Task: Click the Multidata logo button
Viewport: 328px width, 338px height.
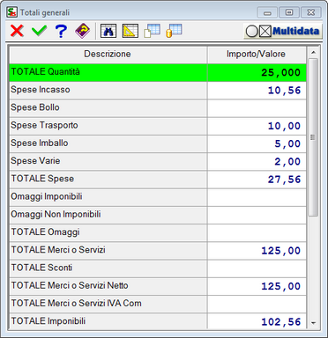Action: click(283, 31)
